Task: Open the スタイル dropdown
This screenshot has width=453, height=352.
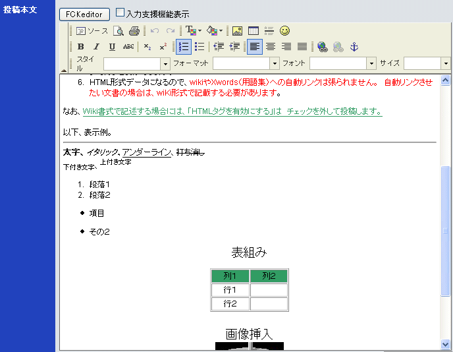Action: 165,63
